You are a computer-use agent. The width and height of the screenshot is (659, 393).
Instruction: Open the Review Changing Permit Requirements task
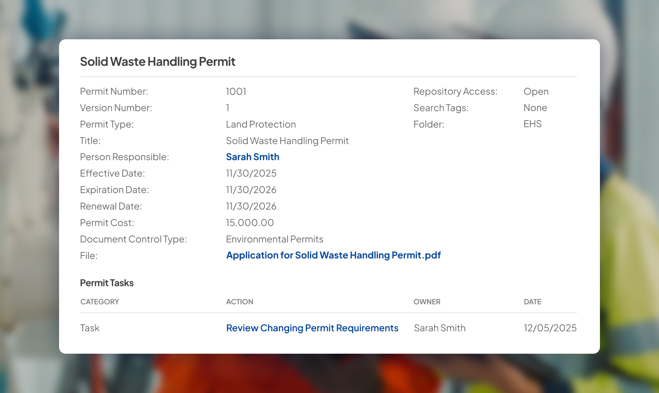[312, 328]
